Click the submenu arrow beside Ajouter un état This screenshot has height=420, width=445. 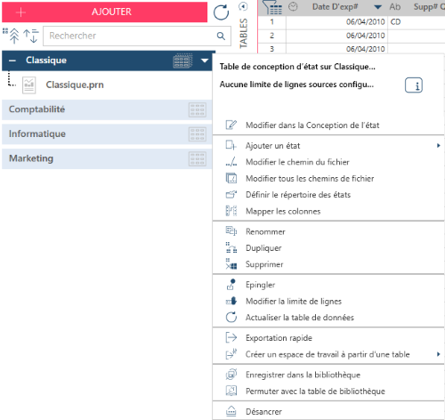pos(439,145)
